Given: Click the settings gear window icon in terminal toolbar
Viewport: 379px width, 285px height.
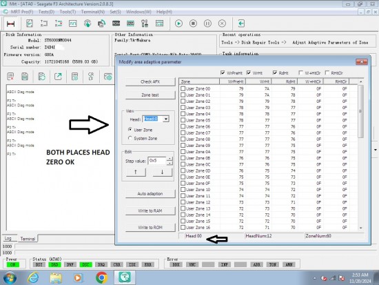Looking at the screenshot, I should point(107,77).
